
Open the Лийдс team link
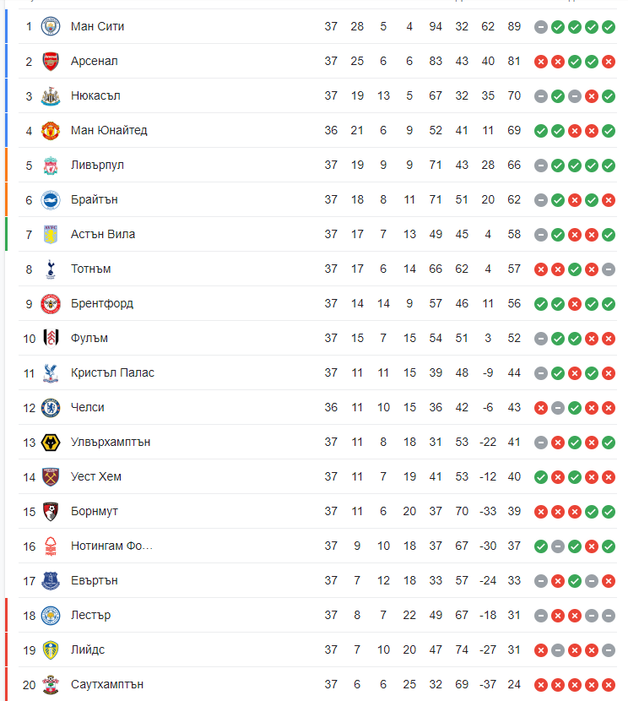coord(88,649)
